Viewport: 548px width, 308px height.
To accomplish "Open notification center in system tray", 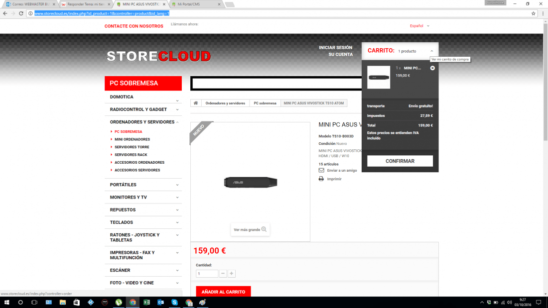I will pos(539,303).
